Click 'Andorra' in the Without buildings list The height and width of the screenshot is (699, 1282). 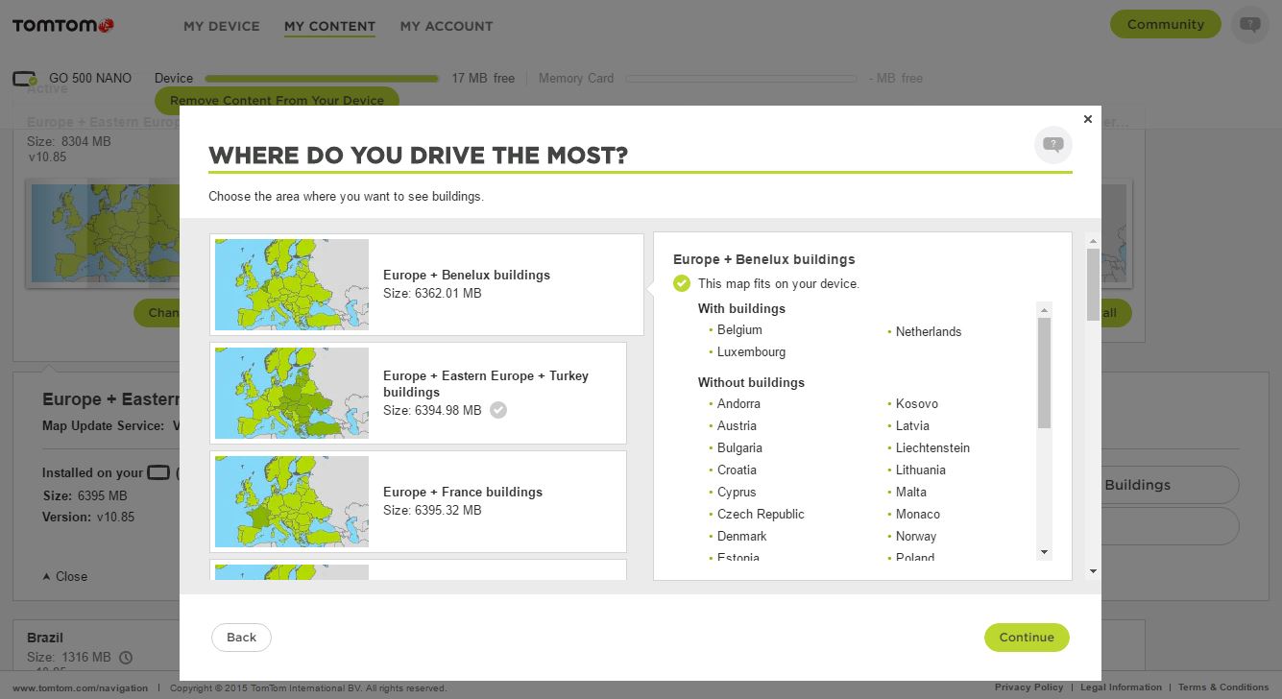point(738,403)
